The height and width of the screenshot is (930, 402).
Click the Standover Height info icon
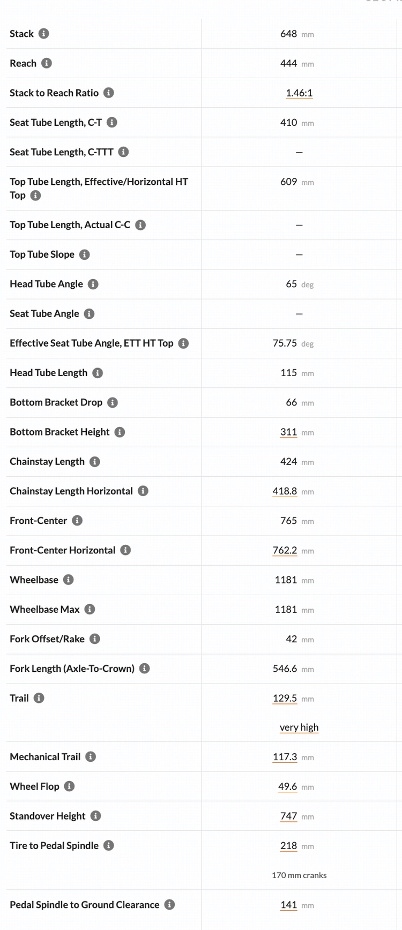(x=96, y=816)
